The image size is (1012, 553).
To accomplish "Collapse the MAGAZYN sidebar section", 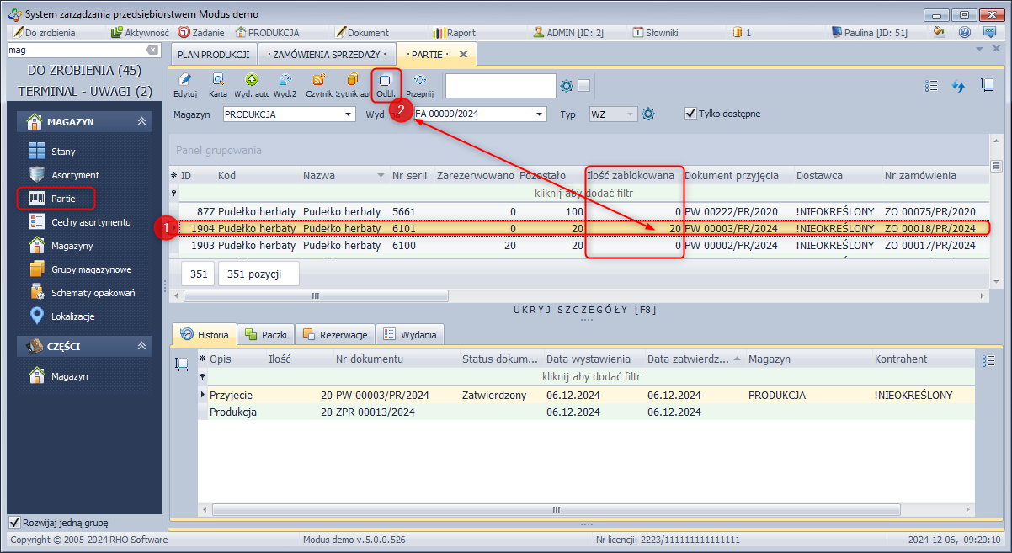I will pos(141,122).
